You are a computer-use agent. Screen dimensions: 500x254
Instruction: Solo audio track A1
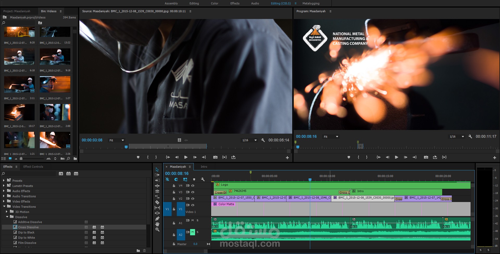[x=197, y=220]
